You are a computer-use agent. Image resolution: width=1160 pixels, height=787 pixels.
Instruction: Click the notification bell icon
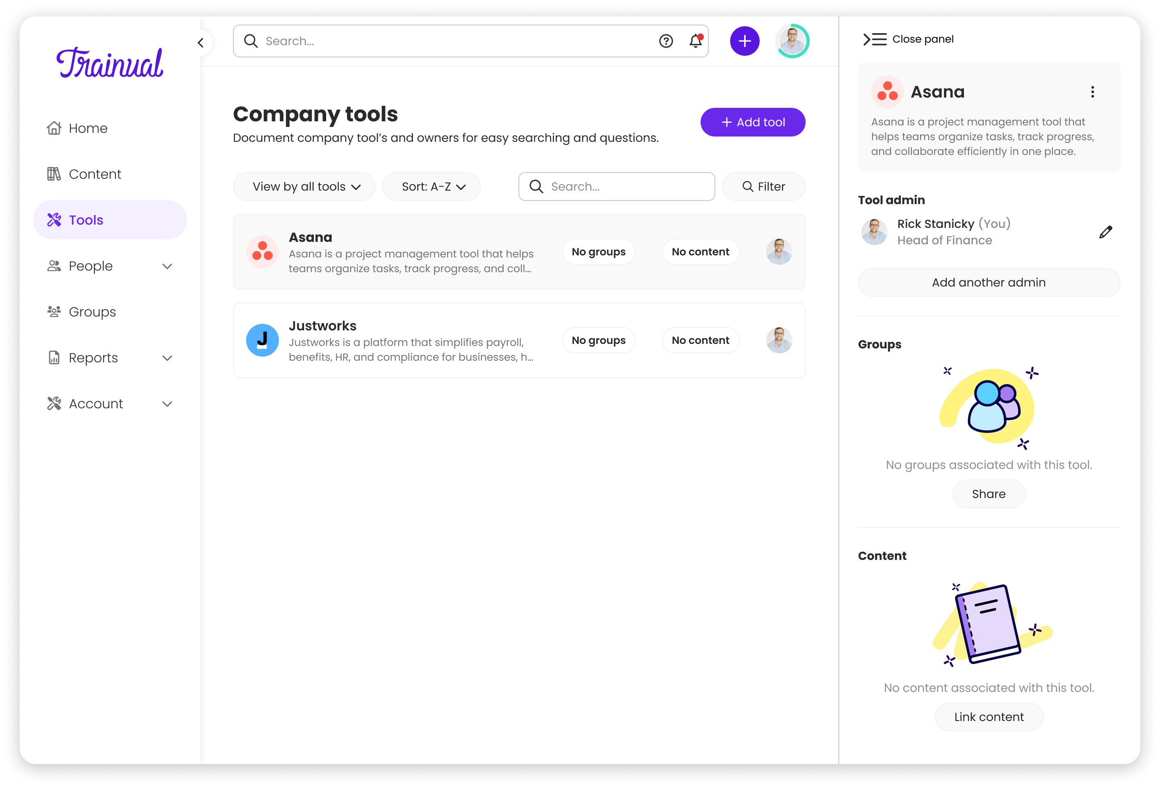pos(695,41)
